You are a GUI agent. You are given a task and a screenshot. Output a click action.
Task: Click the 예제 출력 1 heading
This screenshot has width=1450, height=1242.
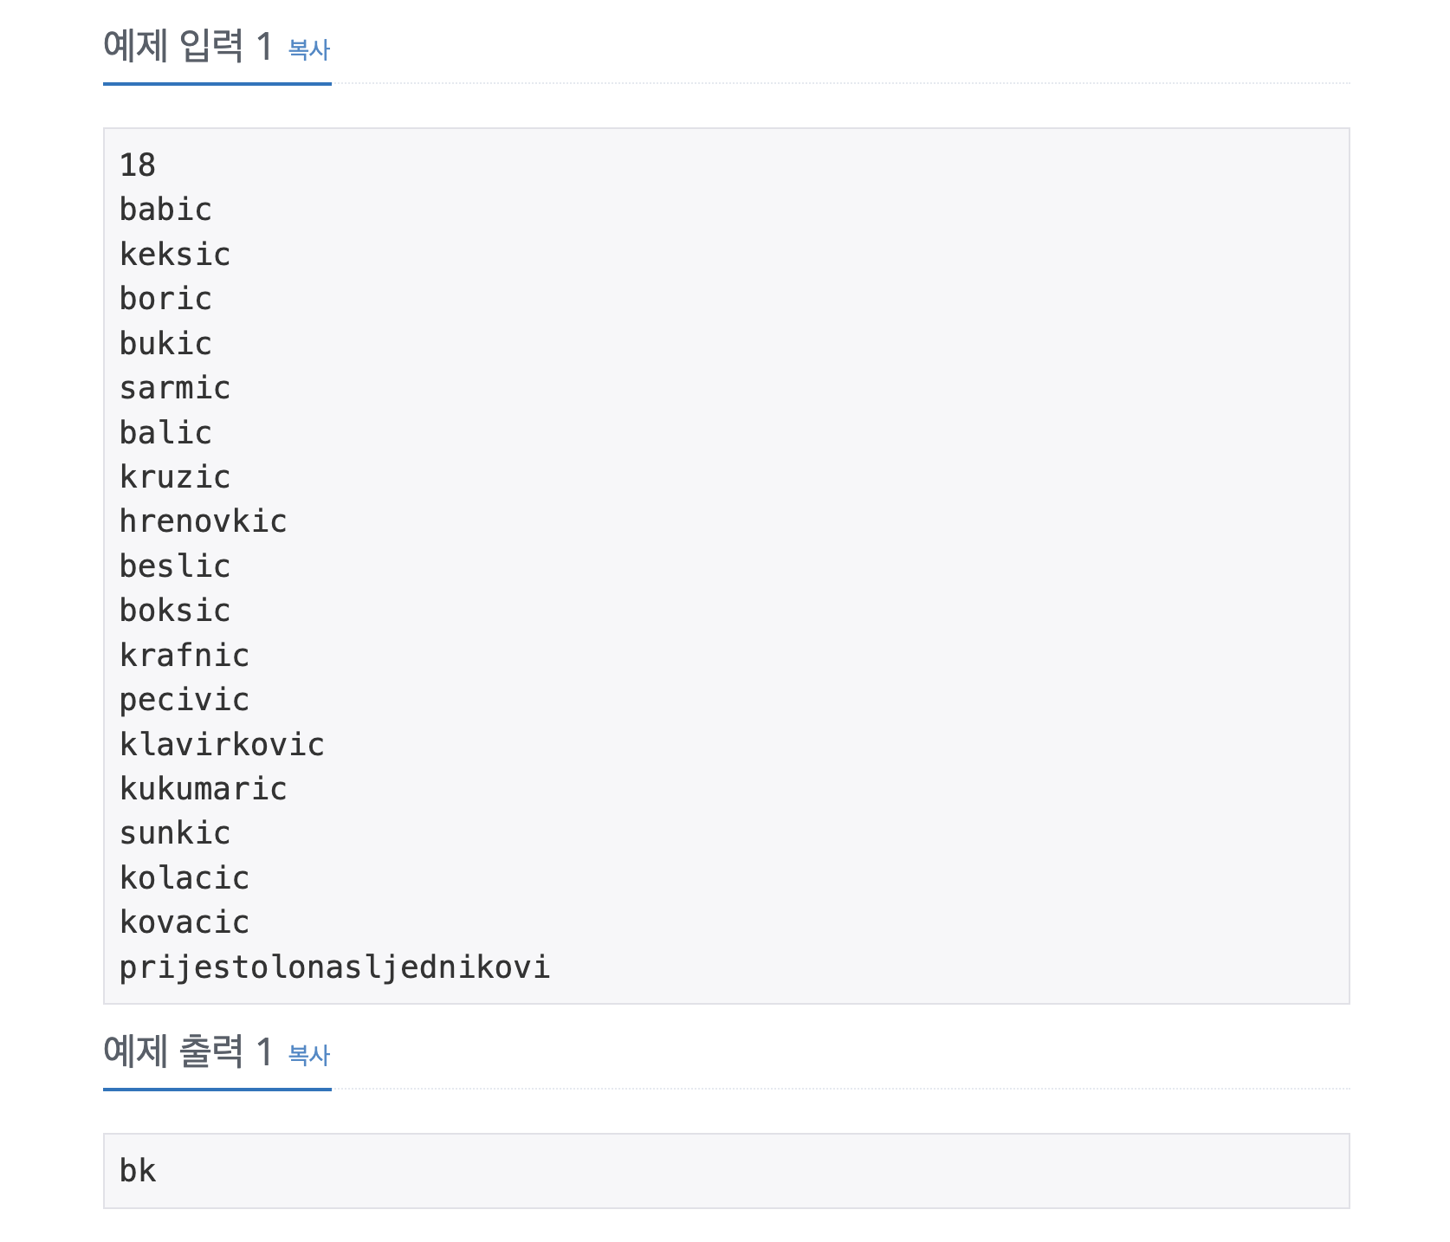[x=187, y=1051]
